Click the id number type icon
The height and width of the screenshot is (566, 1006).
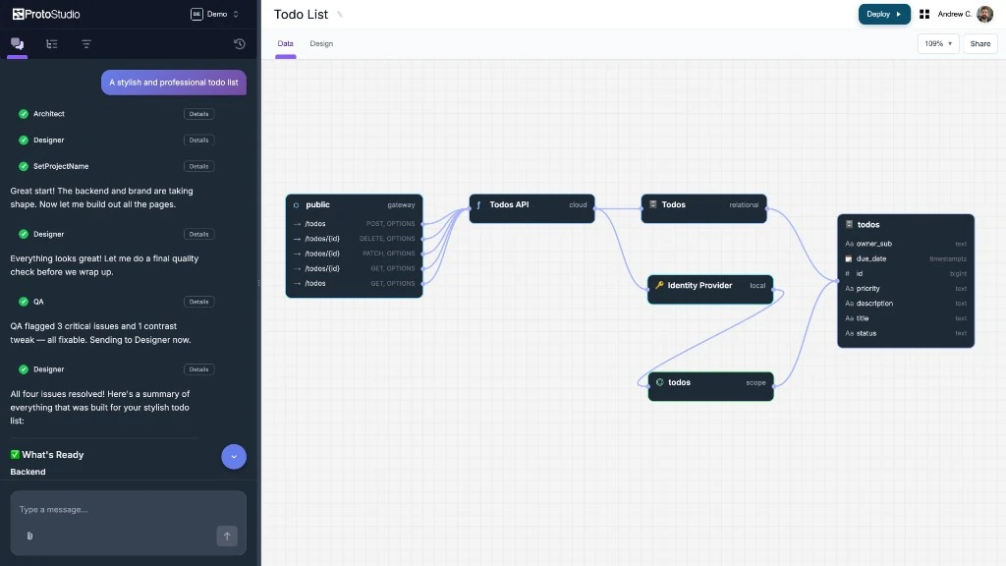[849, 273]
